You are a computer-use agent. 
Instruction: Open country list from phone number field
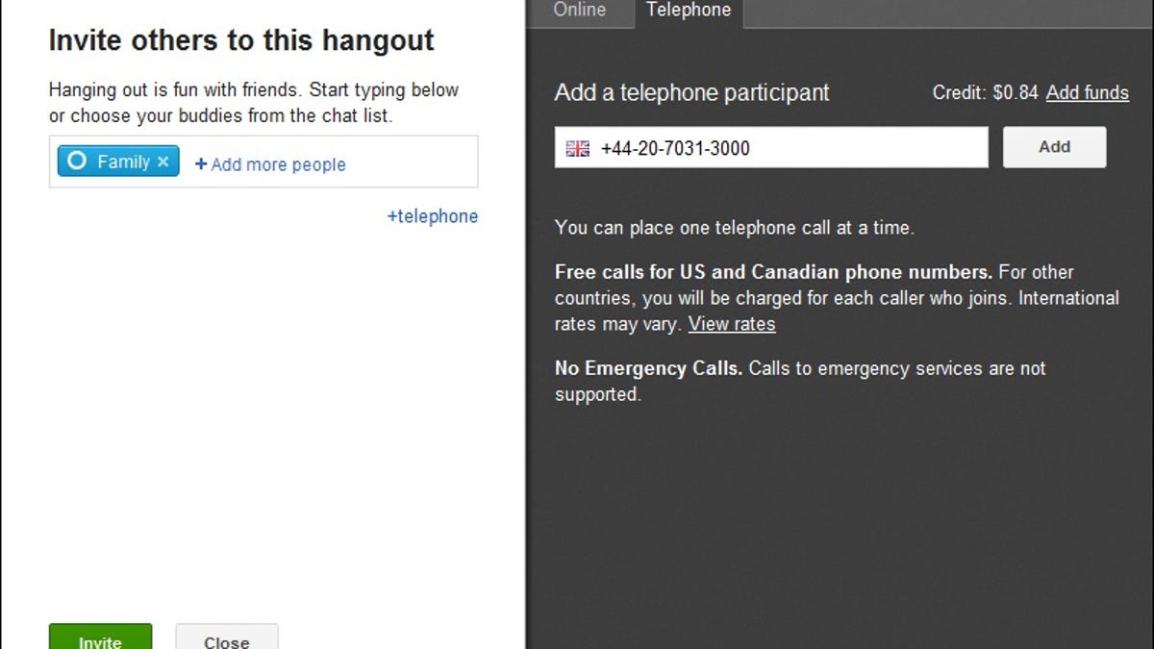577,148
